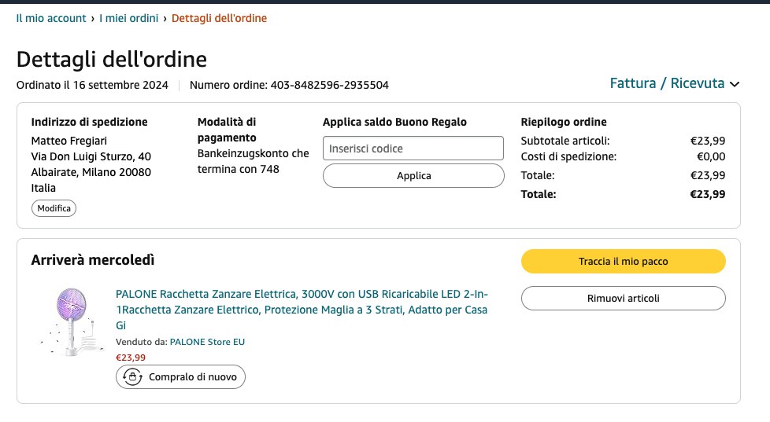
Task: Focus the Inserisci codice gift card field
Action: coord(413,149)
